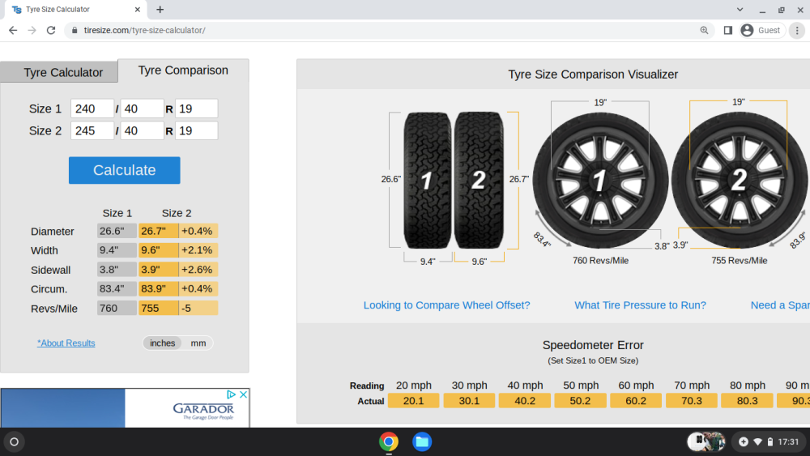Click the lock icon in address bar

[75, 31]
